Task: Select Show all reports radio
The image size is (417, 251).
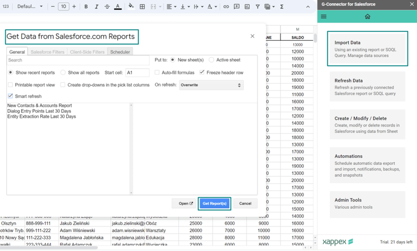Action: (63, 73)
